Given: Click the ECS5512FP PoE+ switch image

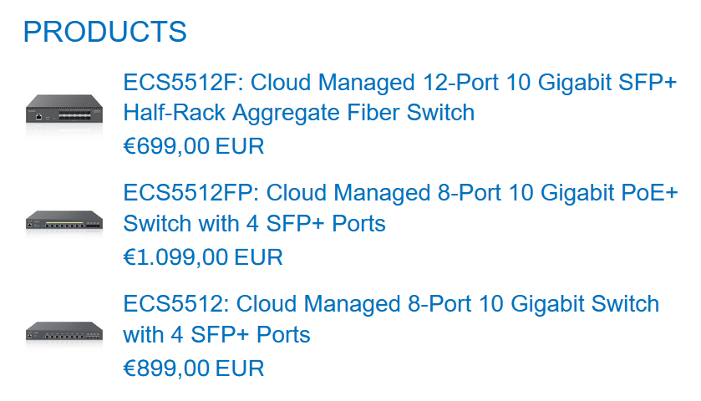Looking at the screenshot, I should (64, 221).
